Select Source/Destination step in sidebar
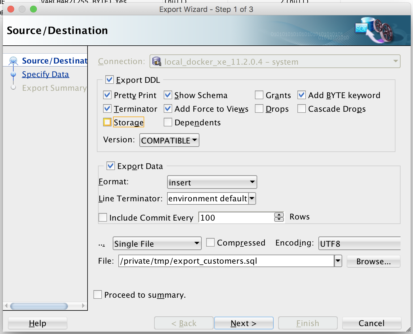The width and height of the screenshot is (413, 334). pyautogui.click(x=54, y=61)
